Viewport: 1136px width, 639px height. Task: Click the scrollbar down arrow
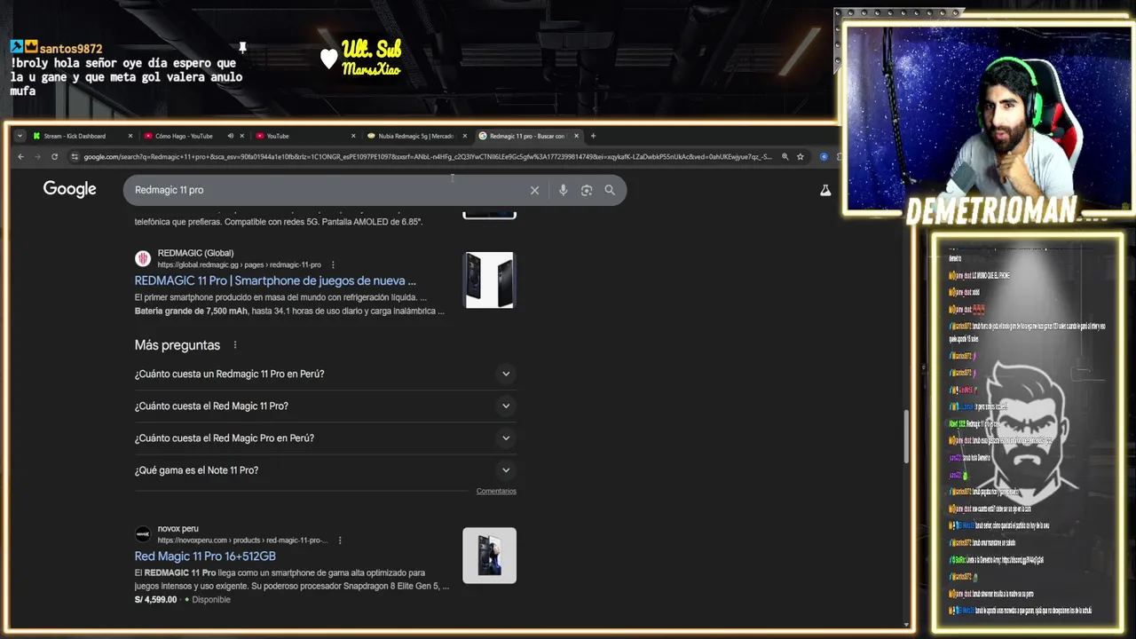(906, 625)
